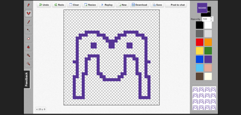Viewport: 241px width, 115px height.
Task: Click the Redo button
Action: point(59,5)
